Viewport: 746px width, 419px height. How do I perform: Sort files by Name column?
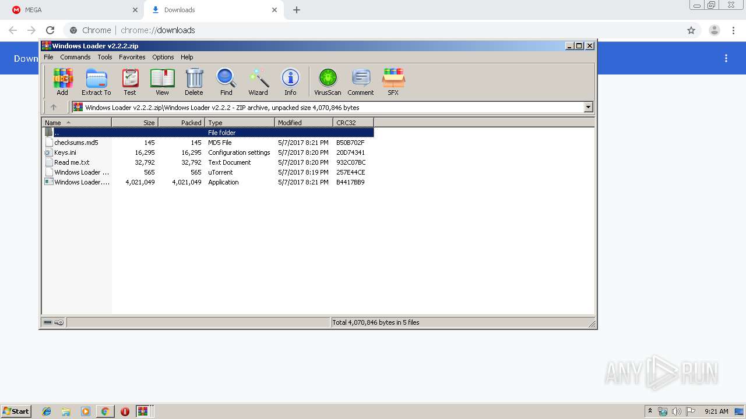tap(76, 122)
